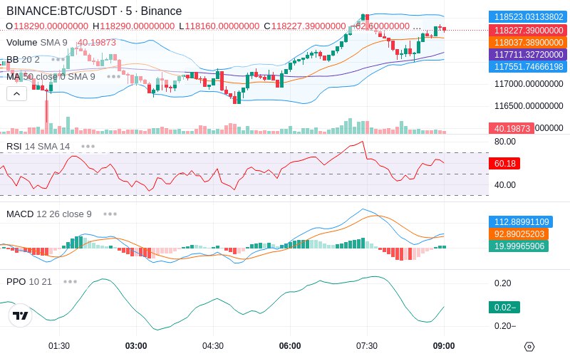Open more options for MACD indicator
570x356 pixels.
[x=110, y=214]
